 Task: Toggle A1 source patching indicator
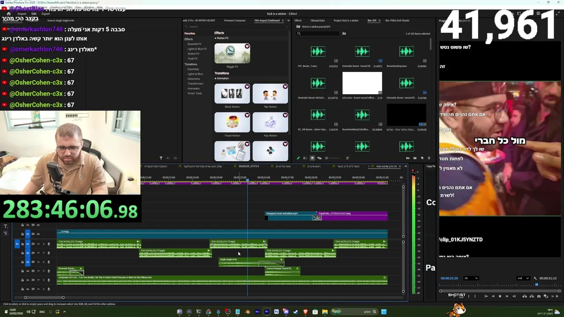pyautogui.click(x=17, y=244)
